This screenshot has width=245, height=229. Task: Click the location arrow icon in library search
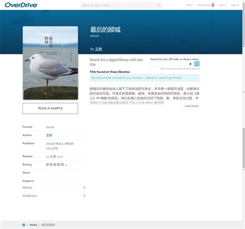[x=190, y=64]
